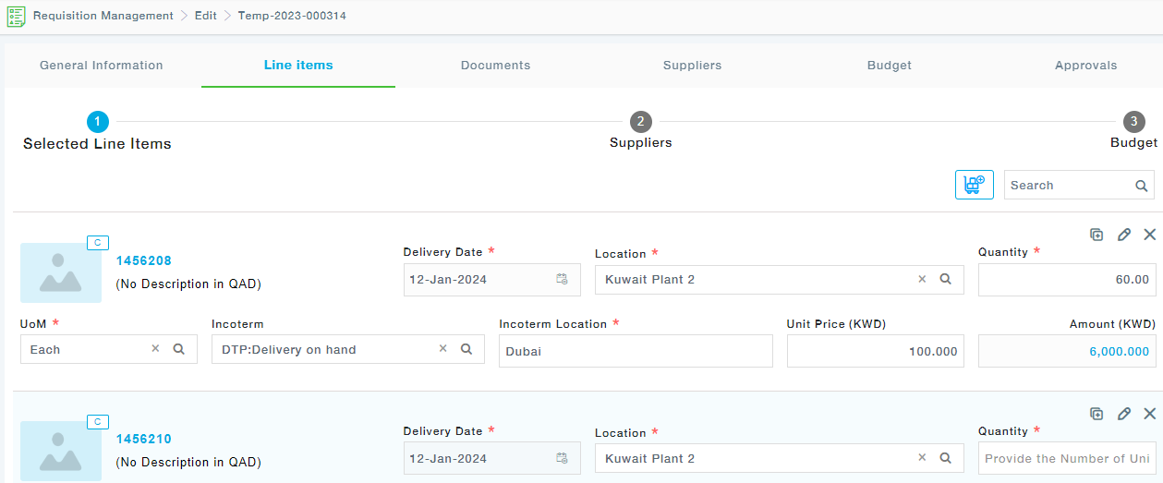Jump to step 3 Budget in wizard
The image size is (1163, 483).
1133,122
